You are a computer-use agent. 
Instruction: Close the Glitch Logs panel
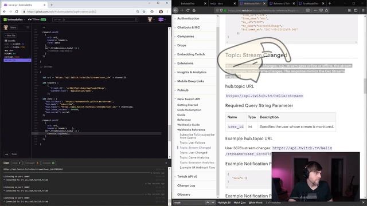(166, 163)
